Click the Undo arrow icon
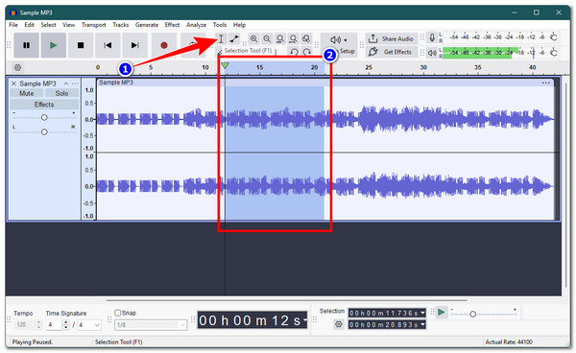This screenshot has width=576, height=353. 294,52
